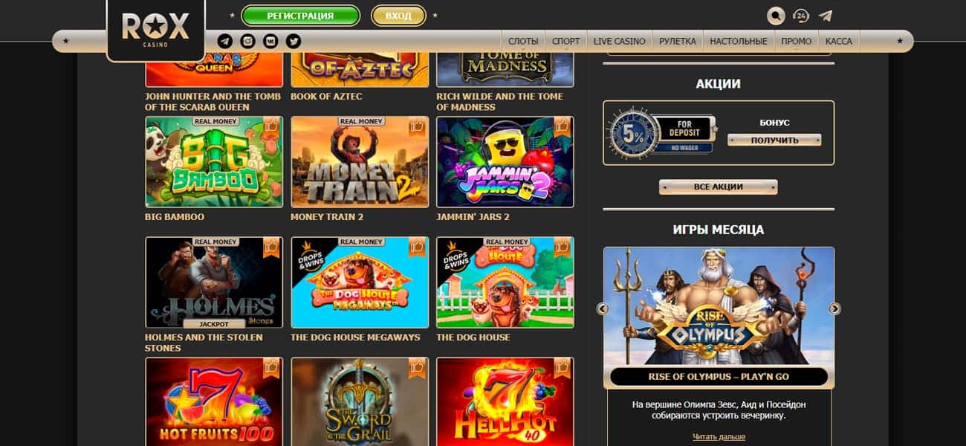The height and width of the screenshot is (446, 966).
Task: Show next game of the month arrow
Action: [x=834, y=308]
